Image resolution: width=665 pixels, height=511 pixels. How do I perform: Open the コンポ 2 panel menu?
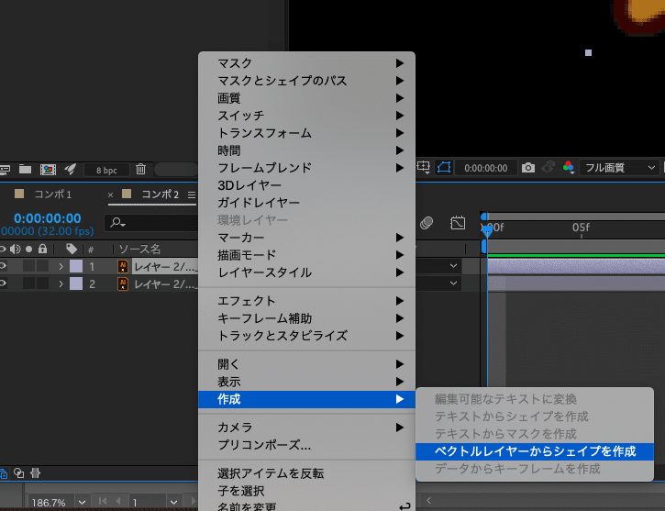[192, 194]
